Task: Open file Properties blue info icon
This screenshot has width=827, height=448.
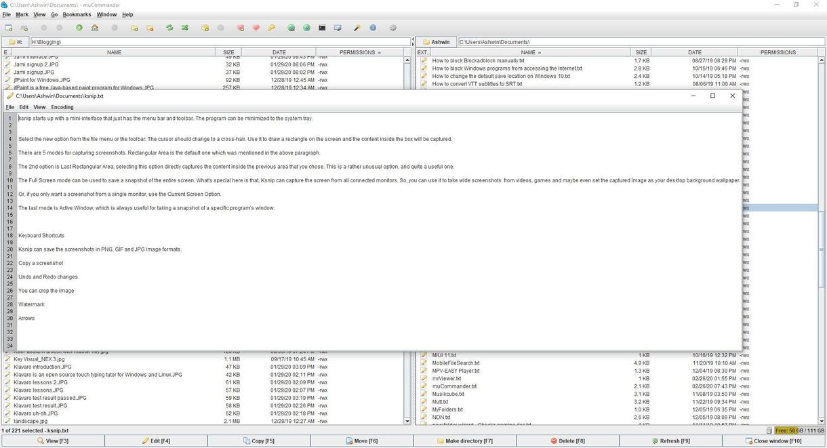Action: coord(373,28)
